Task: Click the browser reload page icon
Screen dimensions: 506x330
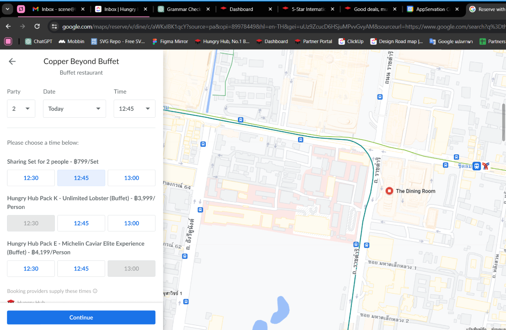Action: (37, 26)
